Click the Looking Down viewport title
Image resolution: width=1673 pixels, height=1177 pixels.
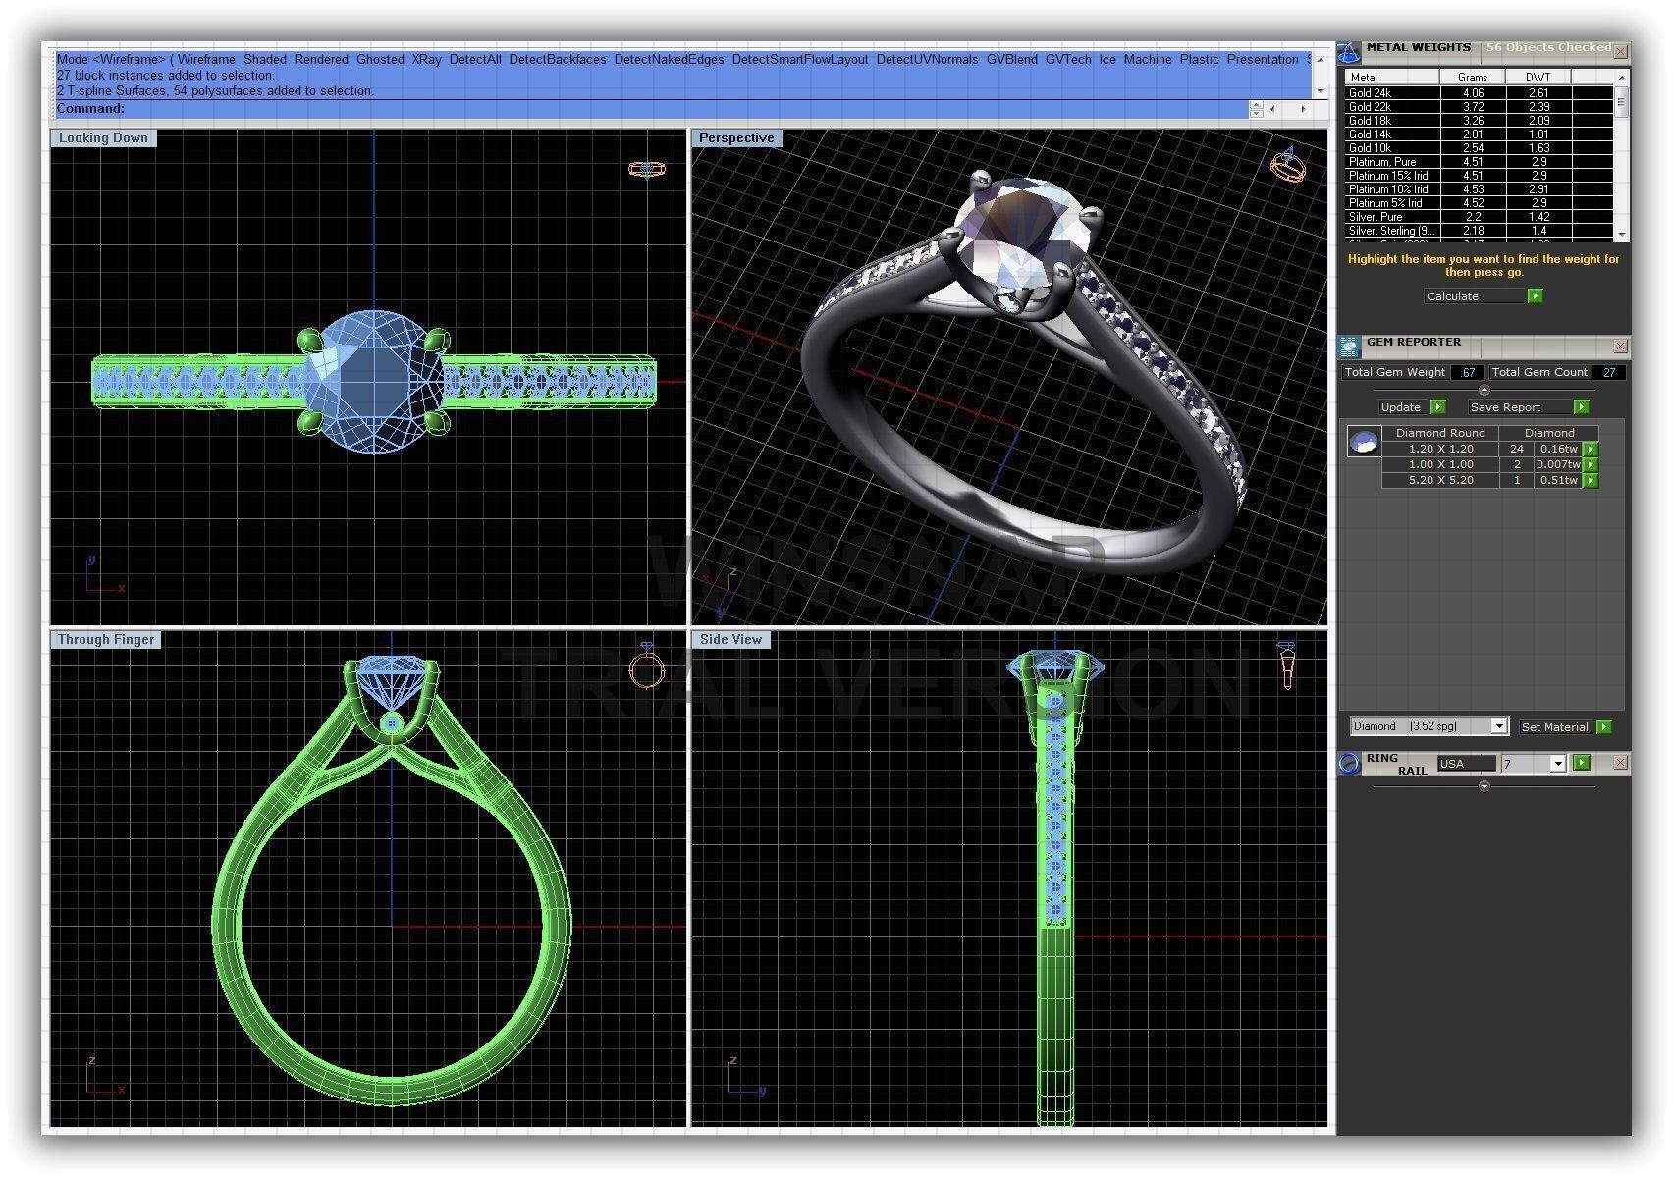pos(103,137)
